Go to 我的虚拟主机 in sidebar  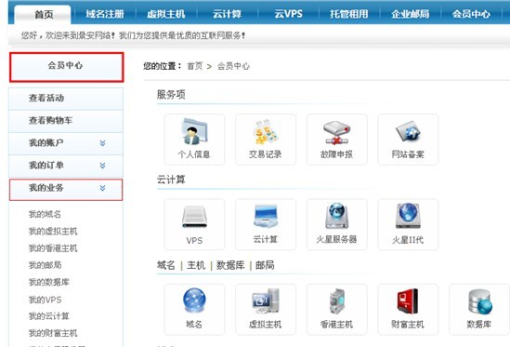(53, 232)
